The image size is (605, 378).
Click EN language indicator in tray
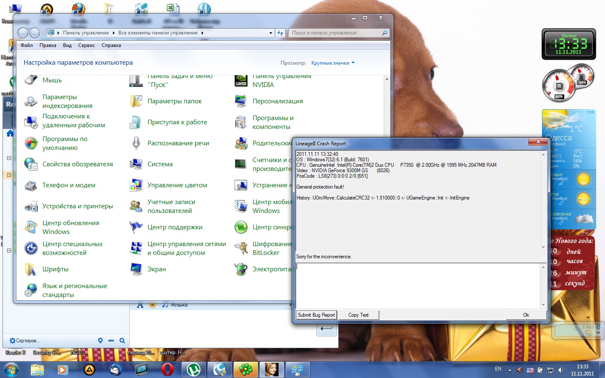498,369
